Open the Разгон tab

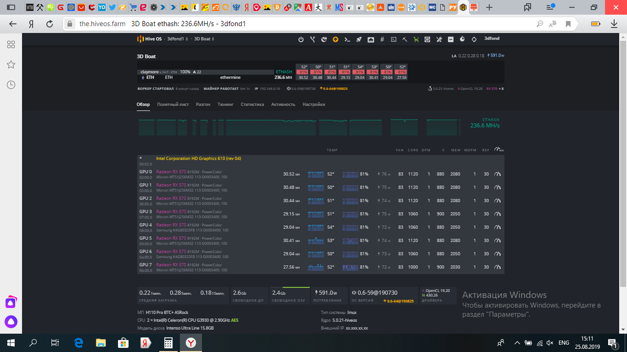click(203, 104)
